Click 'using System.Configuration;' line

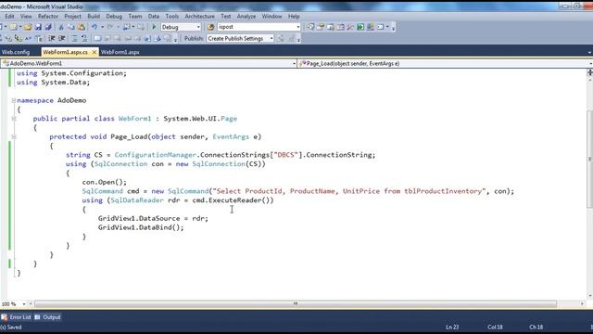coord(71,73)
